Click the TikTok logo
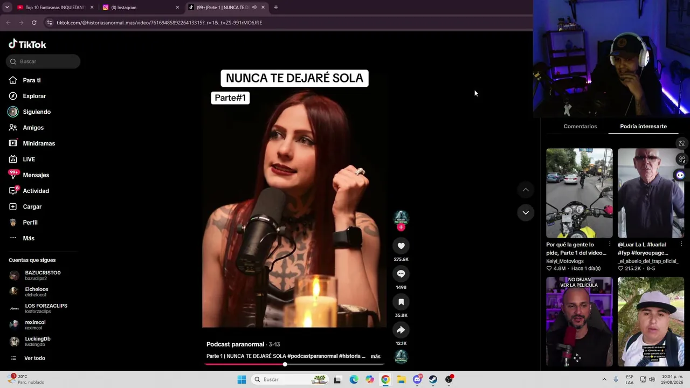The image size is (690, 388). [27, 44]
